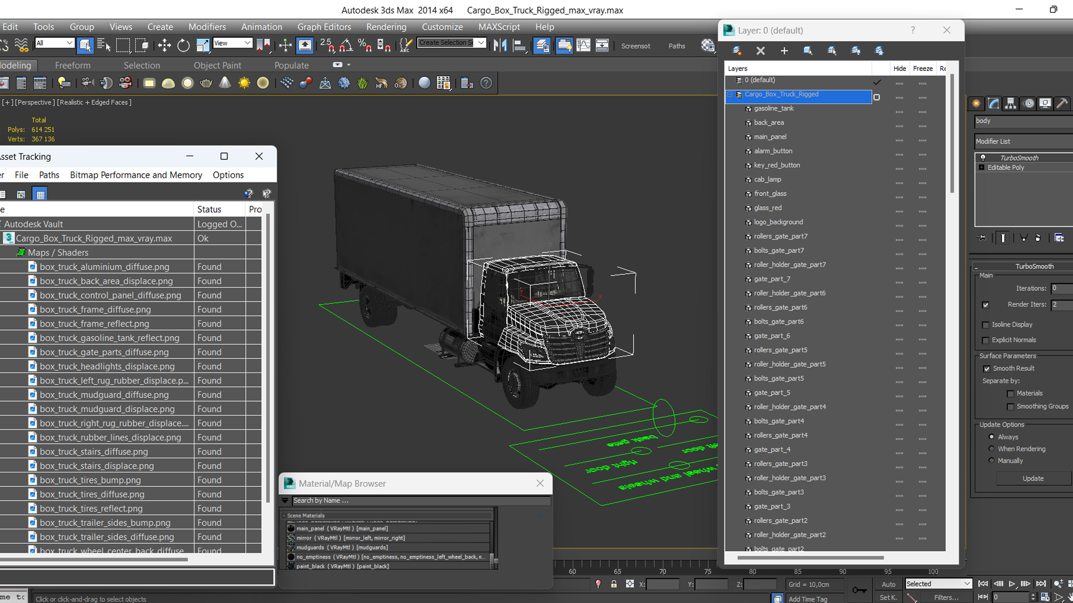Screen dimensions: 1073x603
Task: Click the Angle Snap toggle icon
Action: tap(346, 46)
